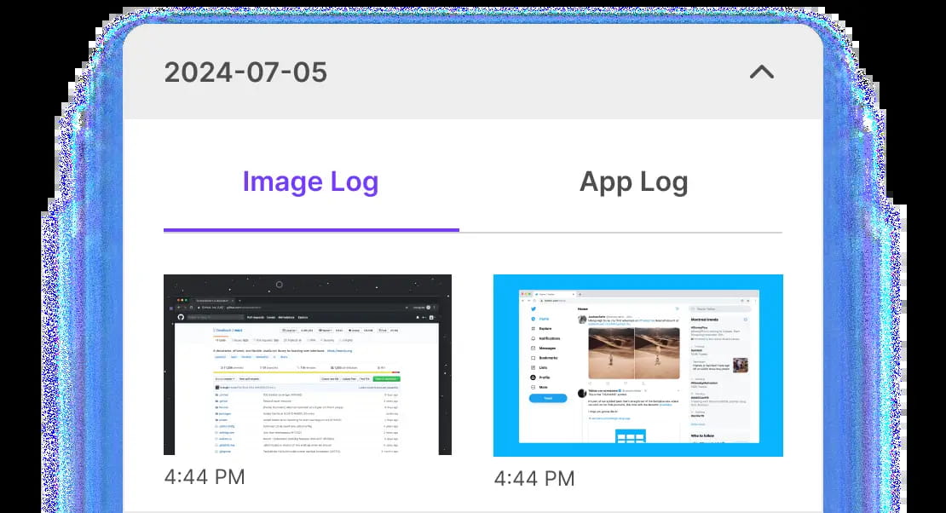Click the Home icon in the Twitter sidebar
Screen dimensions: 946x513
click(x=533, y=319)
